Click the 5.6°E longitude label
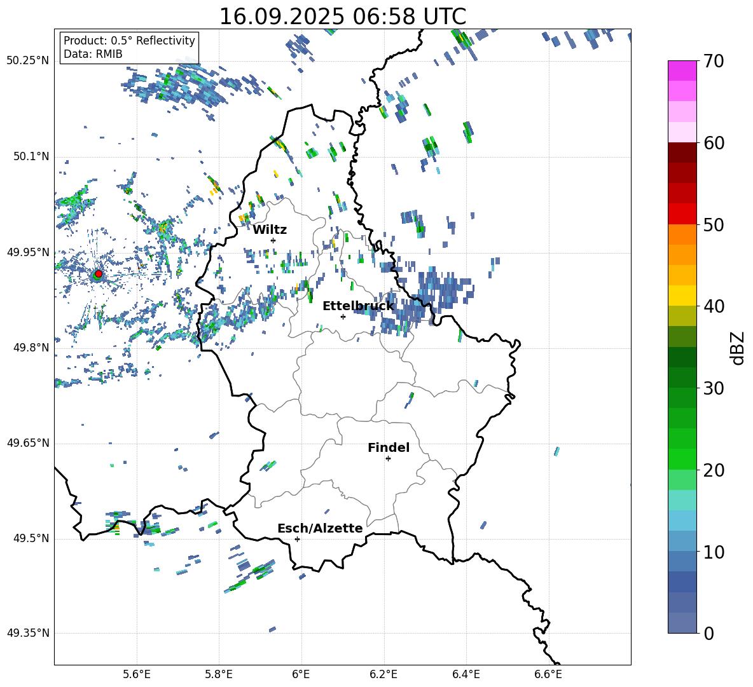This screenshot has width=753, height=687. click(137, 675)
